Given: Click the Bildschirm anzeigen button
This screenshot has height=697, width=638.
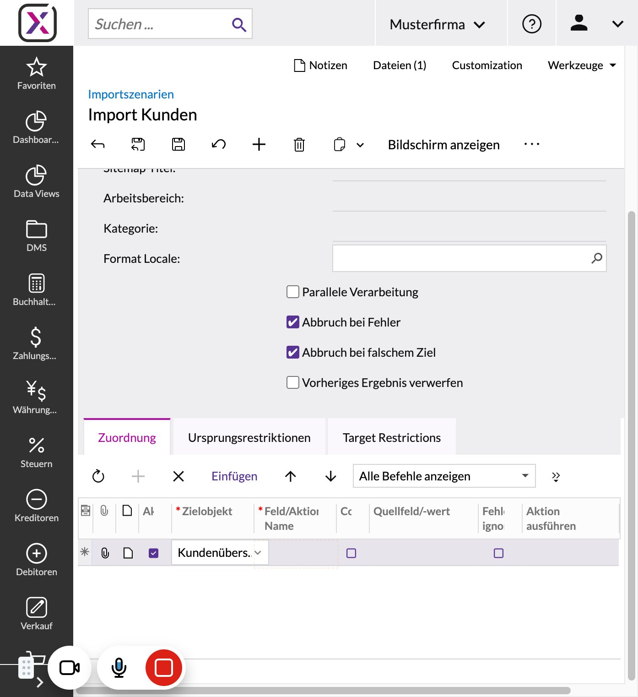Looking at the screenshot, I should 444,145.
